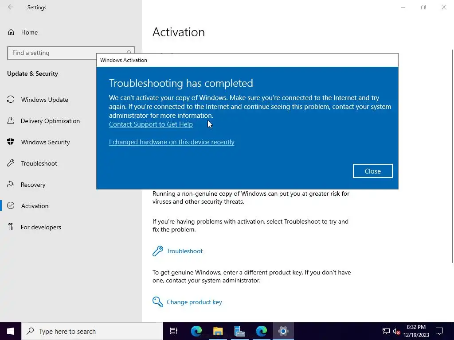Open second Microsoft Edge taskbar icon
Screen dimensions: 454x340
262,331
